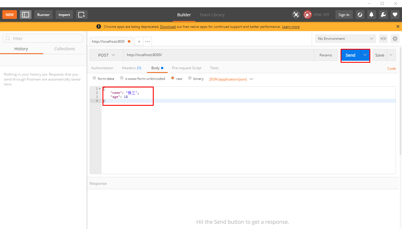Open the Code snippet link
402x229 pixels.
click(x=392, y=69)
